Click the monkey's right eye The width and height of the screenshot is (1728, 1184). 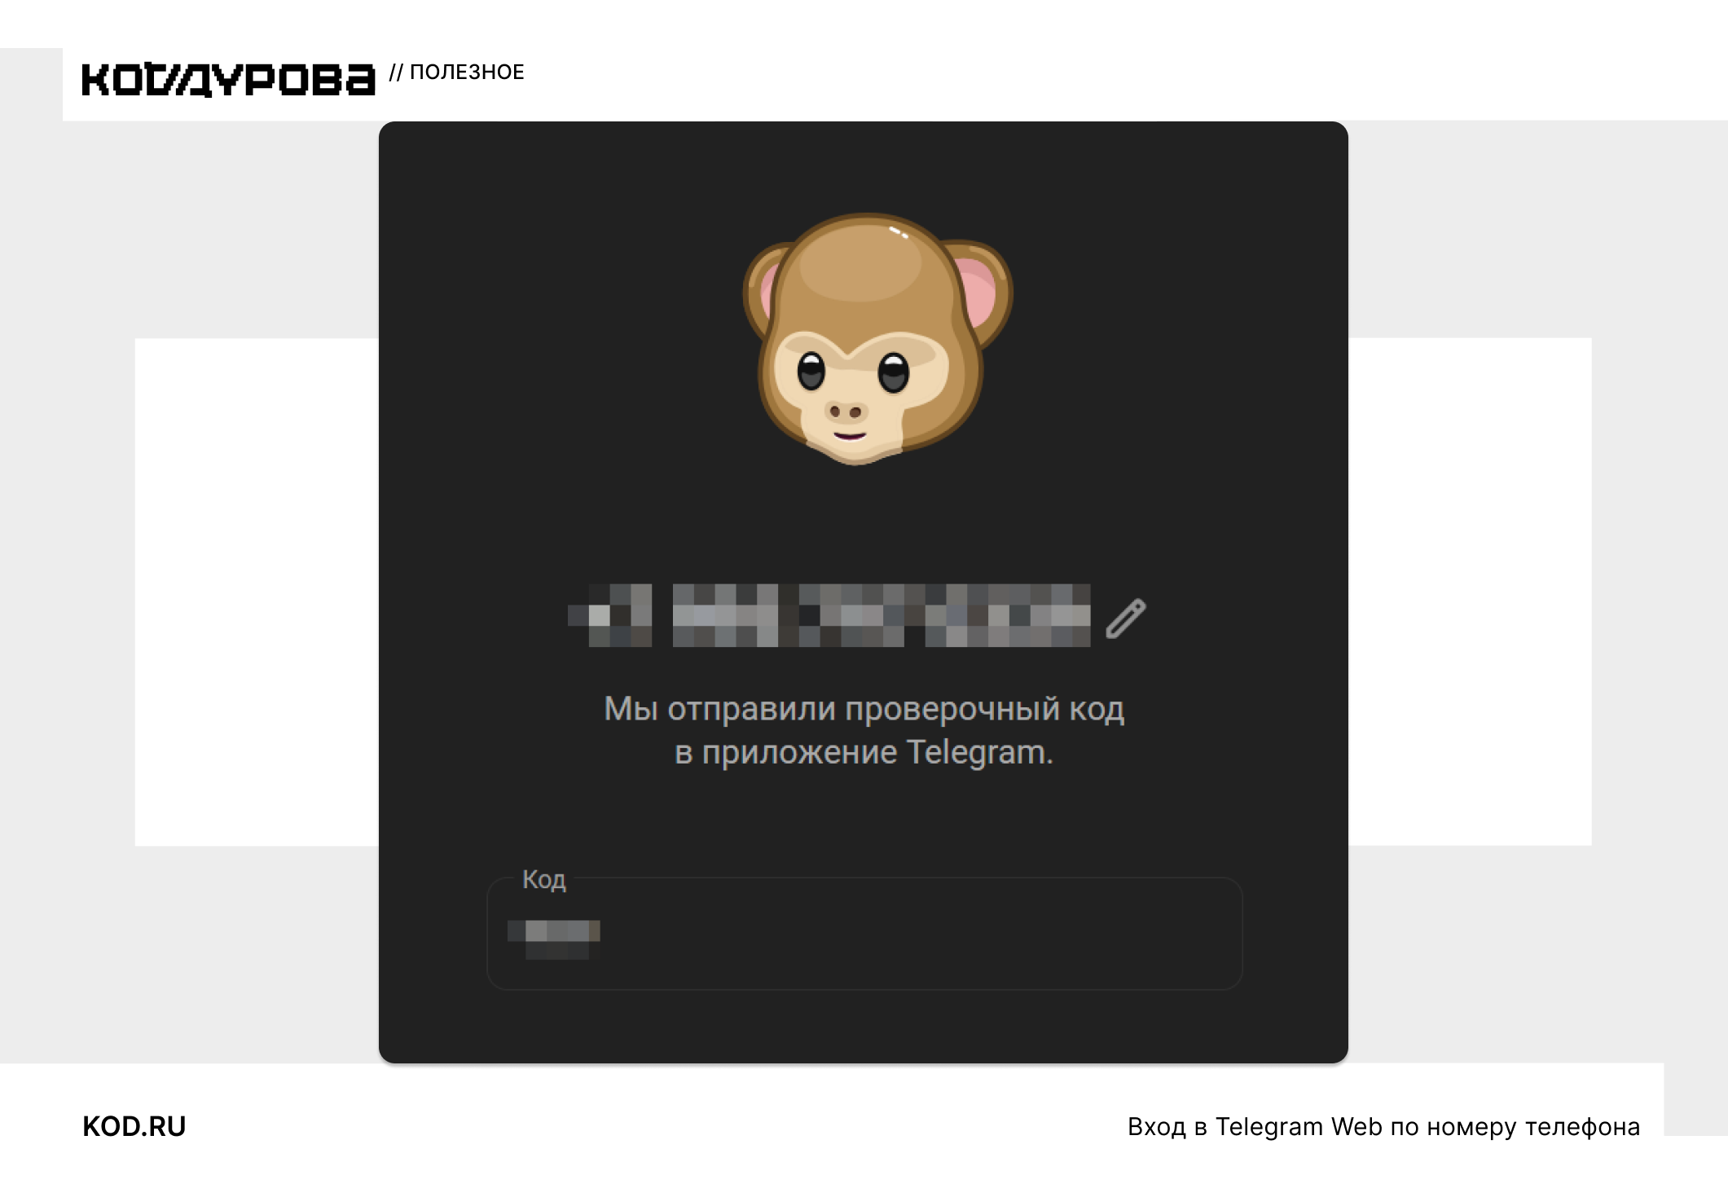click(893, 372)
